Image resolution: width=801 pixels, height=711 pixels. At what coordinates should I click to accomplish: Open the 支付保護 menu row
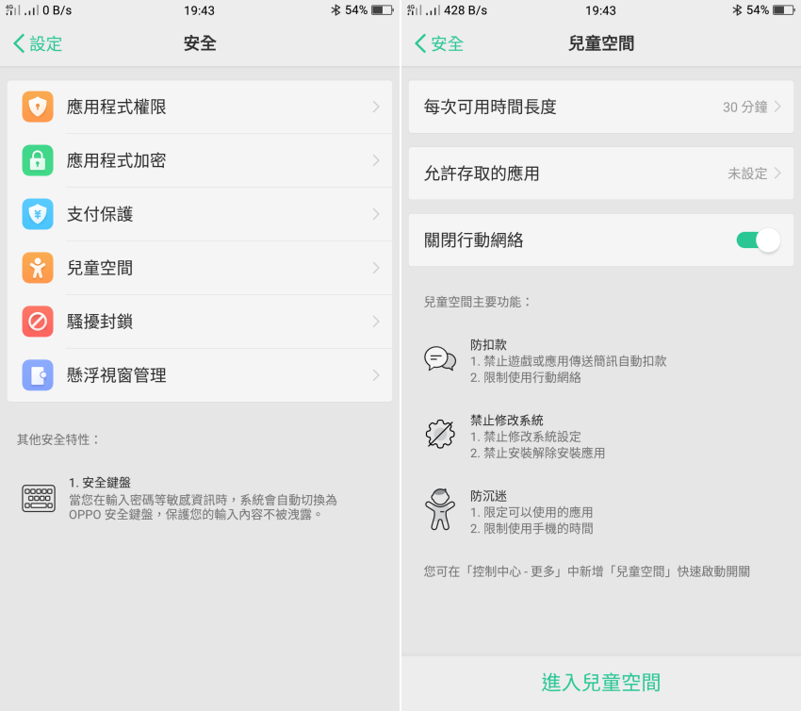click(200, 214)
